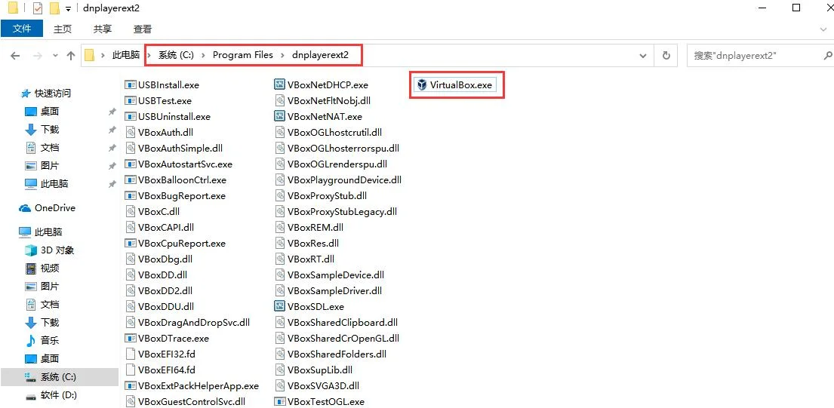Viewport: 834px width, 408px height.
Task: Select USBInstall.exe file icon
Action: point(131,84)
